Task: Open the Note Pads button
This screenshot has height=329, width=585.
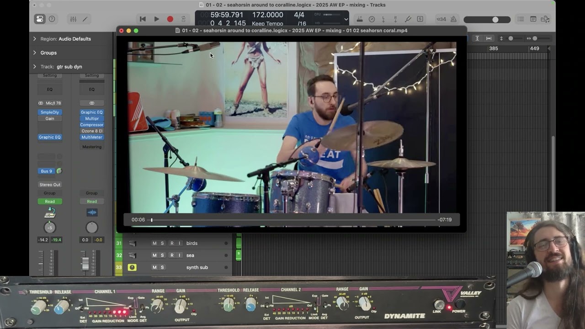Action: (x=533, y=19)
